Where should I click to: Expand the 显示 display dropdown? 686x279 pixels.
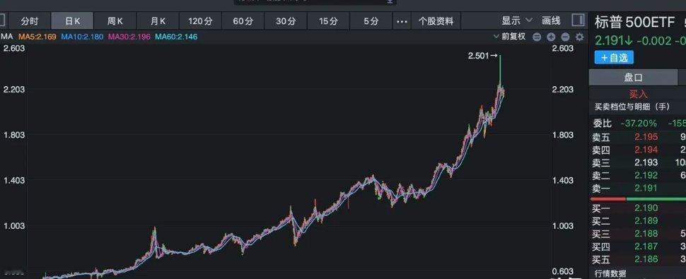pos(517,20)
